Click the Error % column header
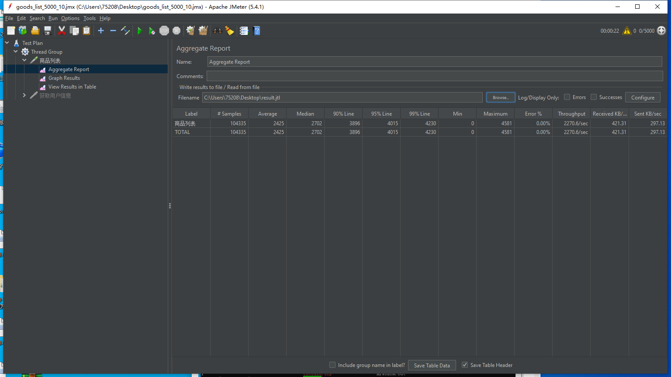Image resolution: width=671 pixels, height=377 pixels. point(533,113)
